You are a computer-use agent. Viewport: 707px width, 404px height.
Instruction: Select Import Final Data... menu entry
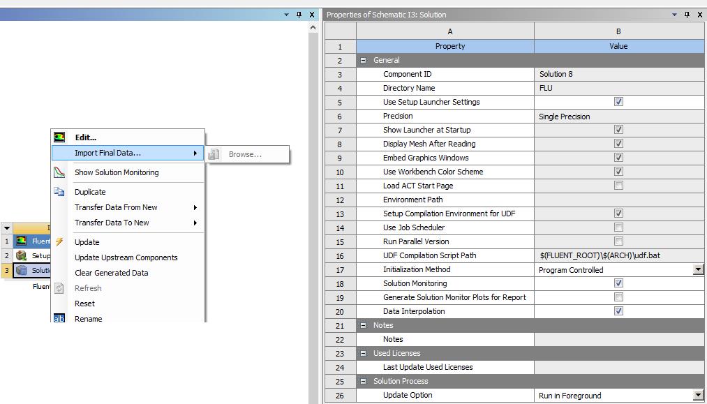click(x=128, y=153)
